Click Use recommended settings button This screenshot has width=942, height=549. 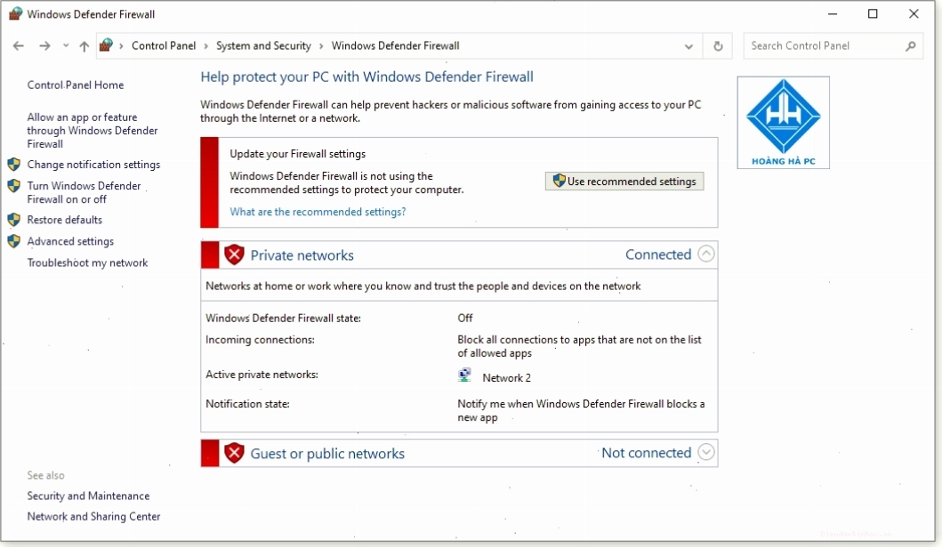(624, 181)
